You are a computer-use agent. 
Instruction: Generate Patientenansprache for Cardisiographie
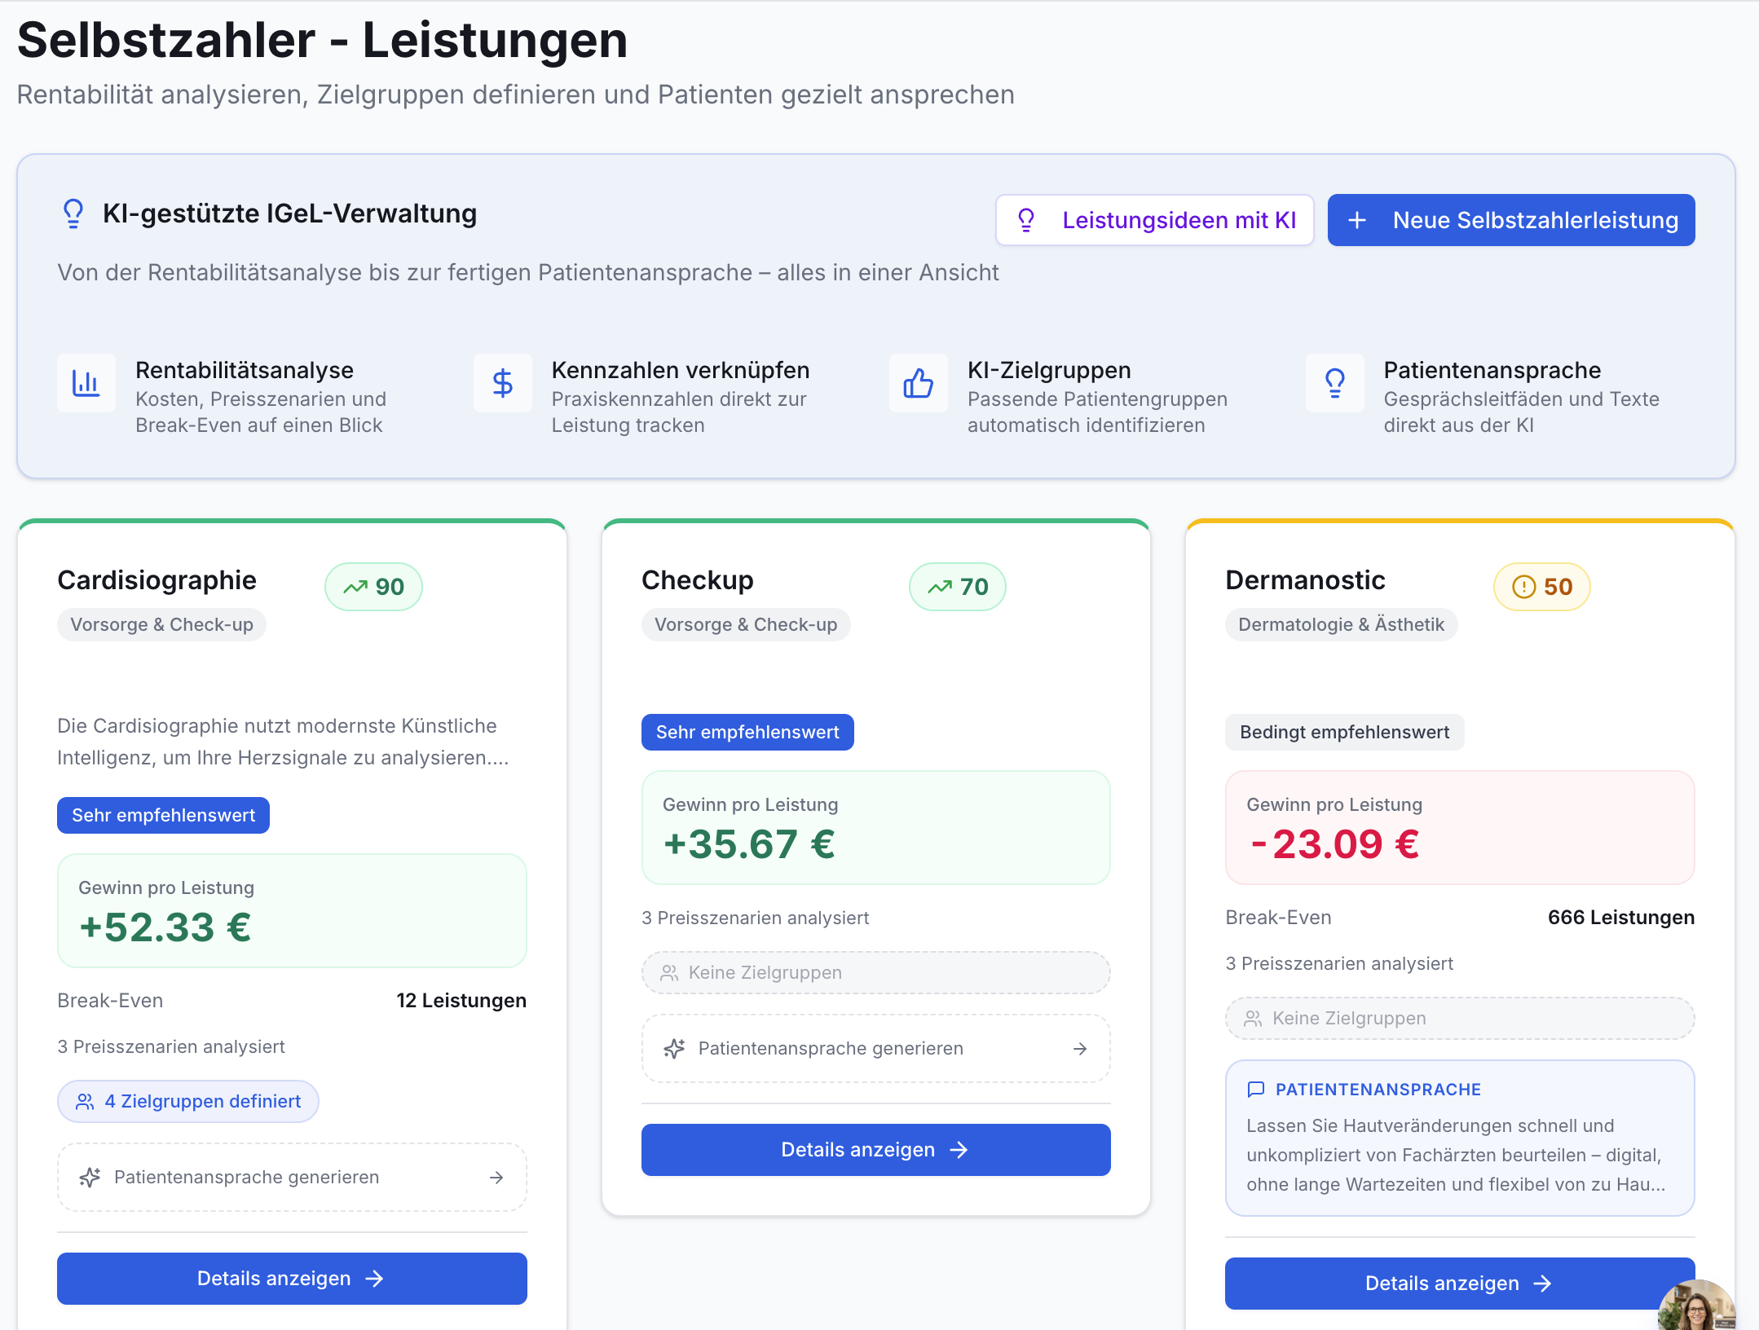coord(292,1178)
